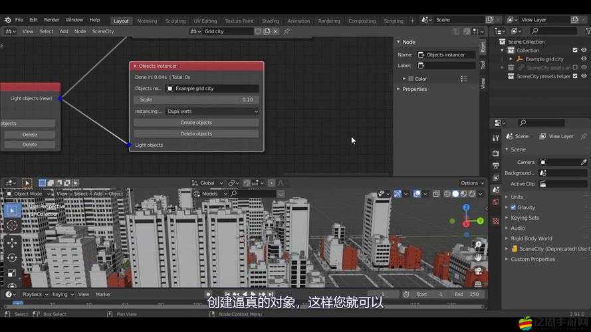The width and height of the screenshot is (591, 332).
Task: Toggle Collection exclude checkbox in outliner
Action: (x=575, y=50)
